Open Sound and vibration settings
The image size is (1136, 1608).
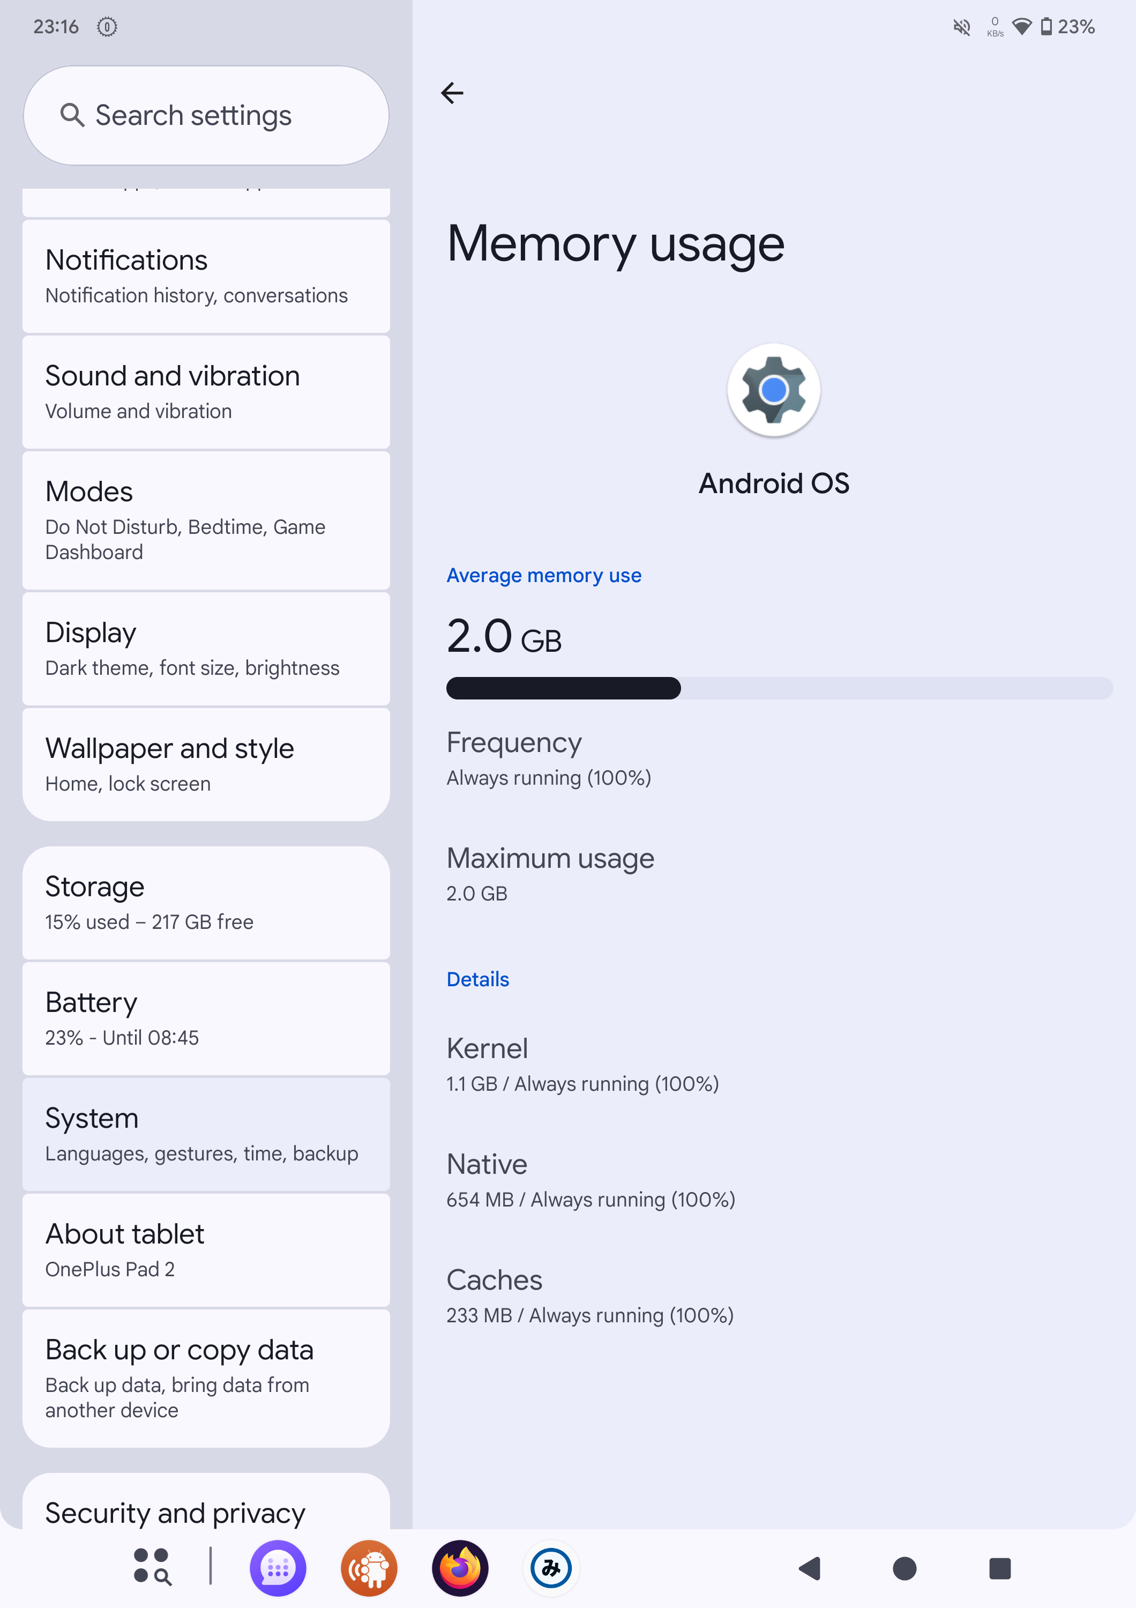click(x=206, y=392)
